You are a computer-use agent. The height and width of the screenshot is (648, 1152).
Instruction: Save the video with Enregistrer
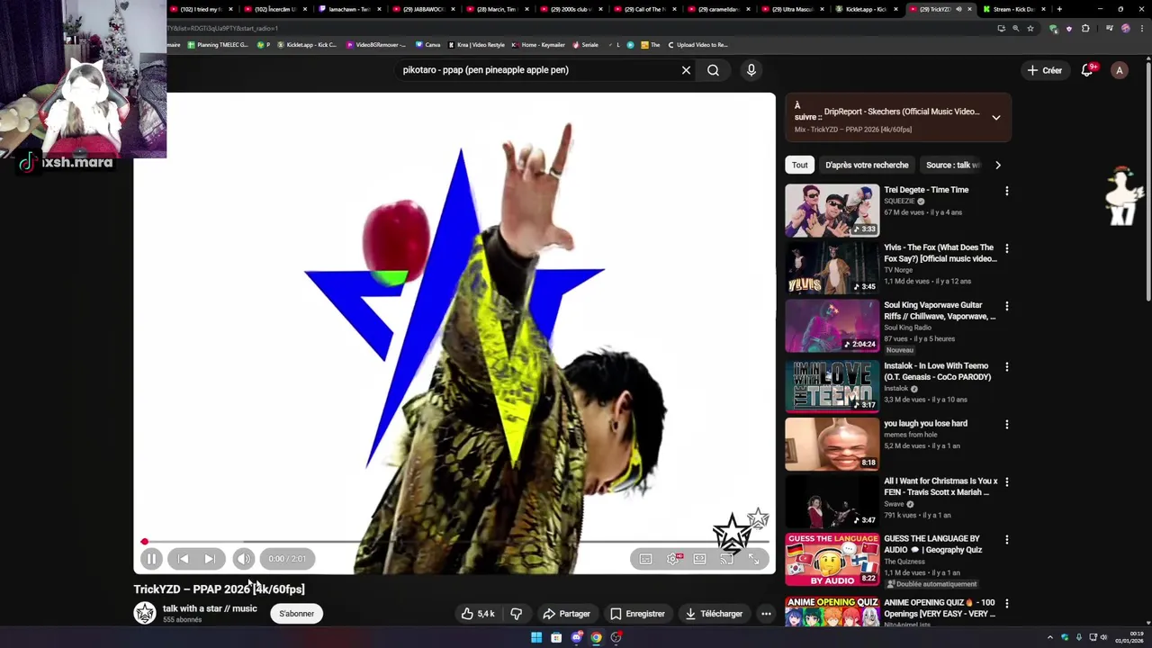637,614
